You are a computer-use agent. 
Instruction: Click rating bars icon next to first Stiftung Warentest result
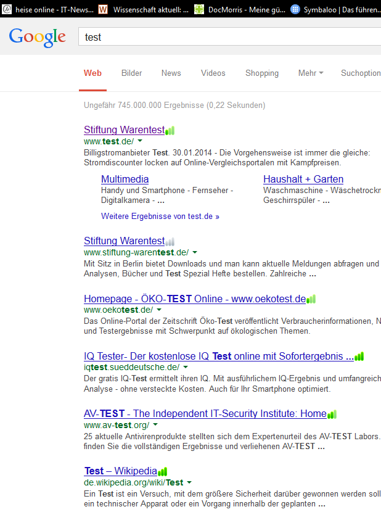tap(170, 131)
